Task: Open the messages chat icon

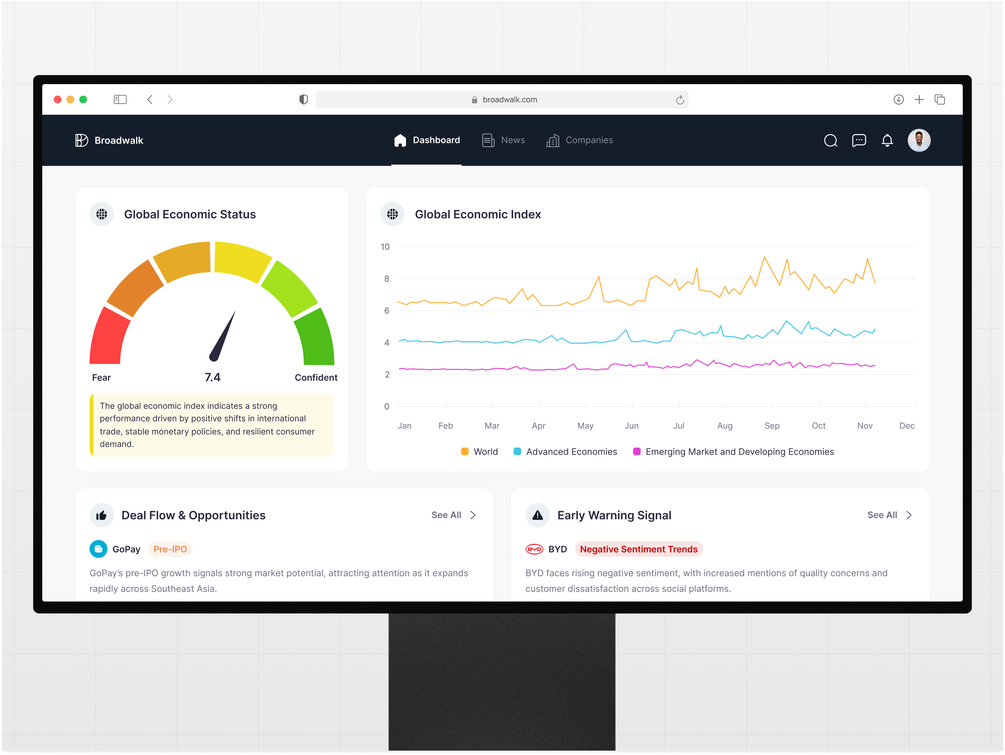Action: point(859,140)
